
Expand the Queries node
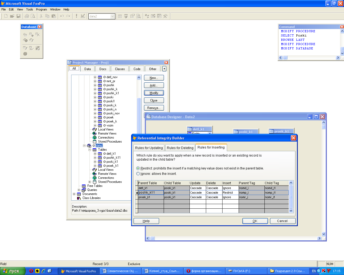(79, 190)
